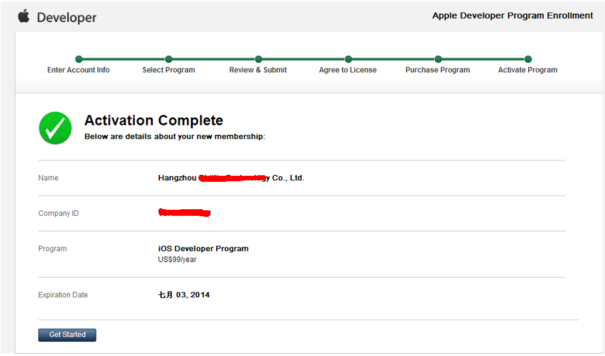
Task: Click the 'Below are details about your new membership' text
Action: (x=175, y=136)
